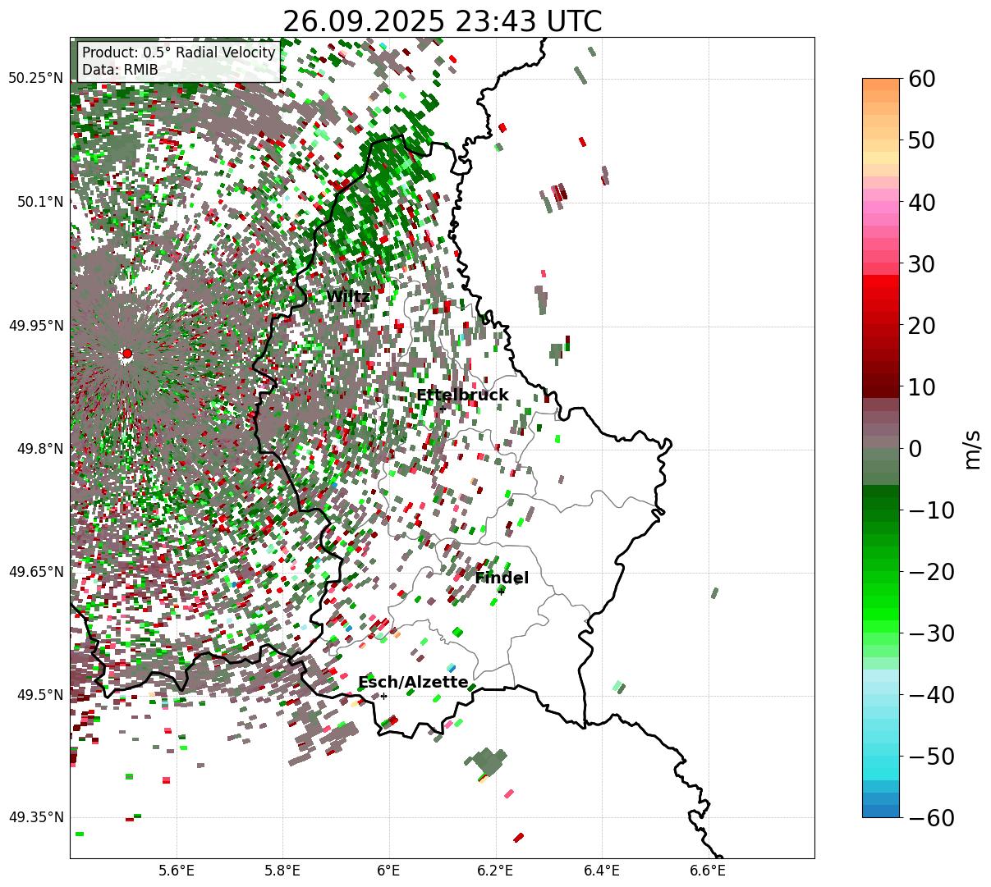The width and height of the screenshot is (991, 887).
Task: Pick the bright red colorbar band near 25
Action: (881, 295)
